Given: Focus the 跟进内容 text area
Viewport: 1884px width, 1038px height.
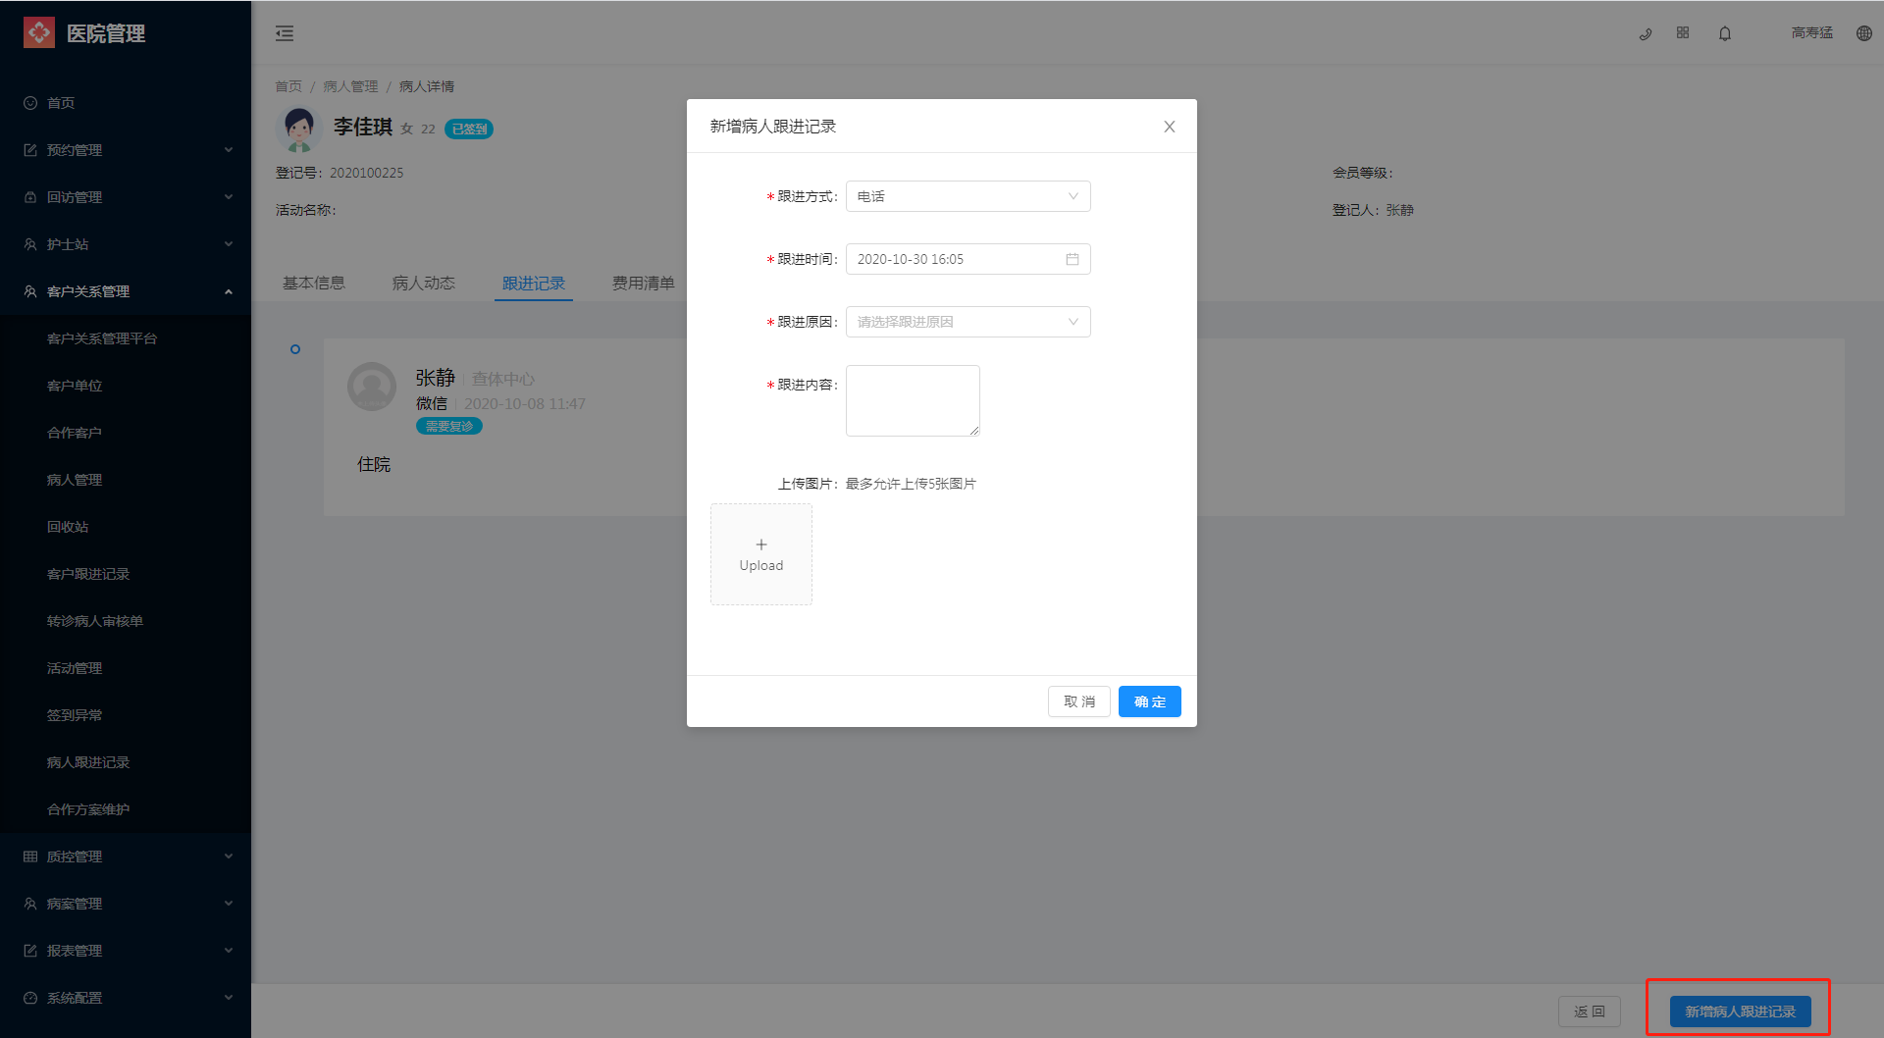Looking at the screenshot, I should (913, 400).
